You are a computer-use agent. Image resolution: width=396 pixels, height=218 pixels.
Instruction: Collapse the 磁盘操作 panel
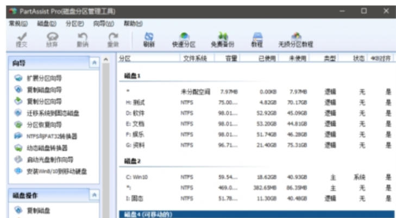click(94, 195)
